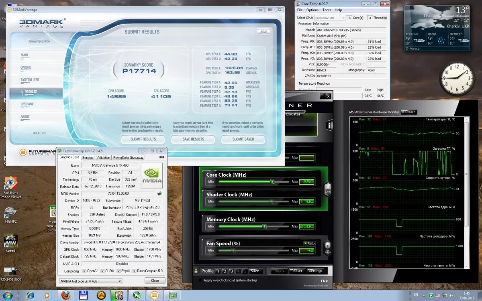Click the Afterburner info 'i' icon
The width and height of the screenshot is (482, 301).
[x=329, y=126]
